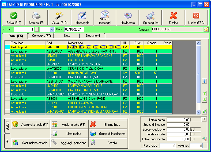Click the question mark beside Totale corpo

coord(204,120)
